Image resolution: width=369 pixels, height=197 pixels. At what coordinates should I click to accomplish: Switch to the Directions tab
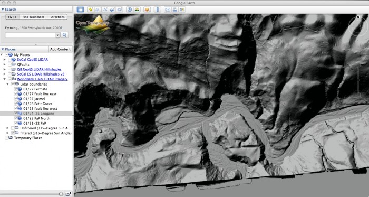(57, 17)
